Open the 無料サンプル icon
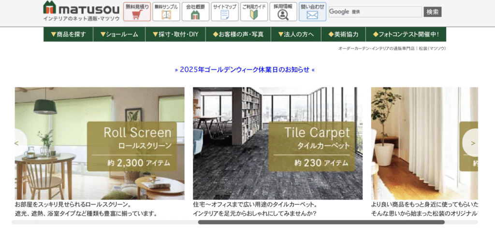495x237 pixels. (x=166, y=12)
